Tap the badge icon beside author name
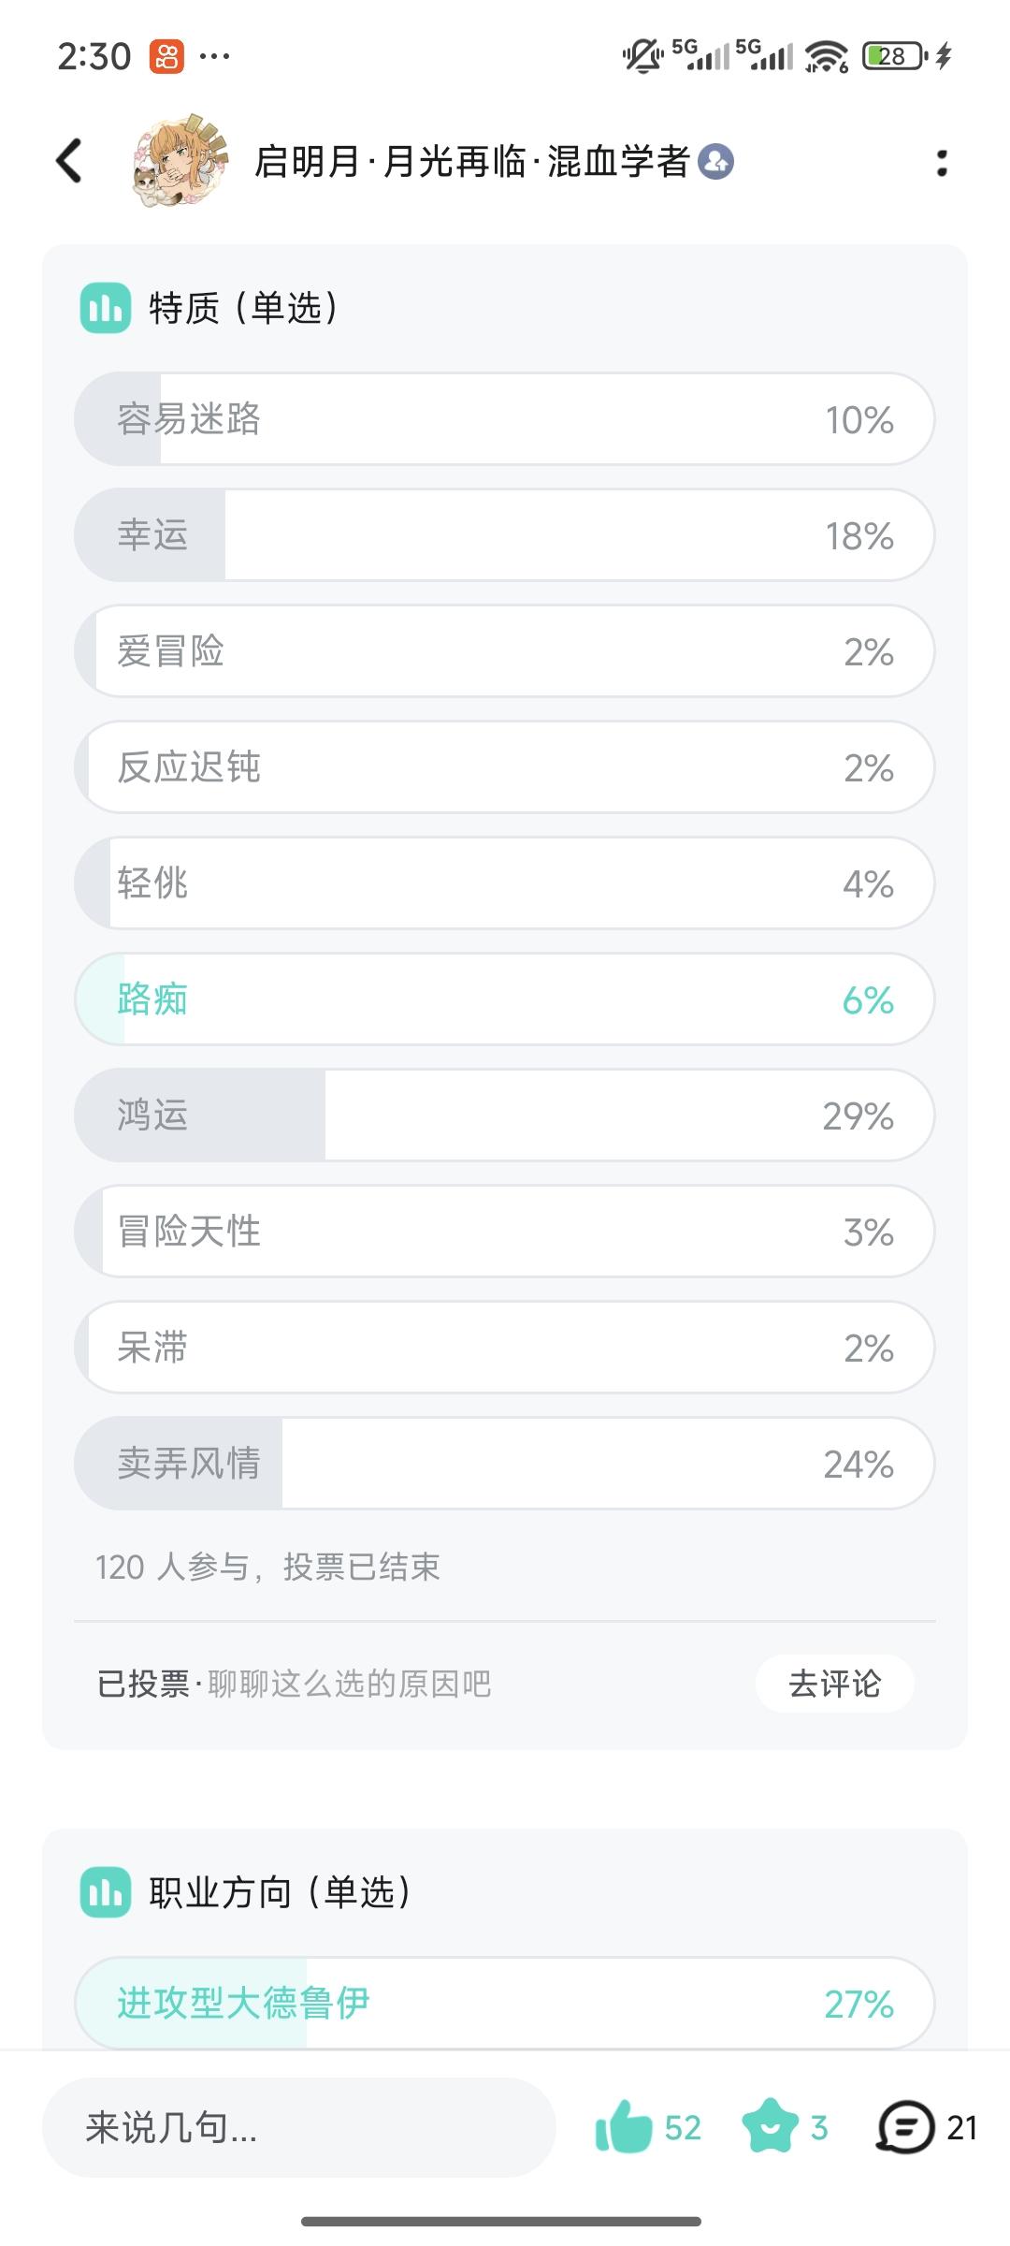 [x=716, y=162]
